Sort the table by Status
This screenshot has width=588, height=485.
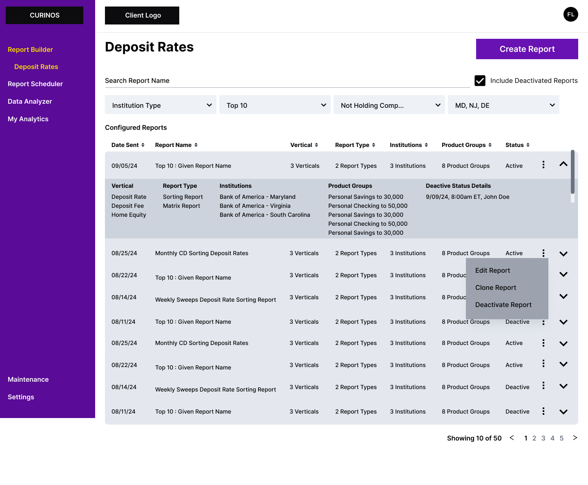coord(528,145)
